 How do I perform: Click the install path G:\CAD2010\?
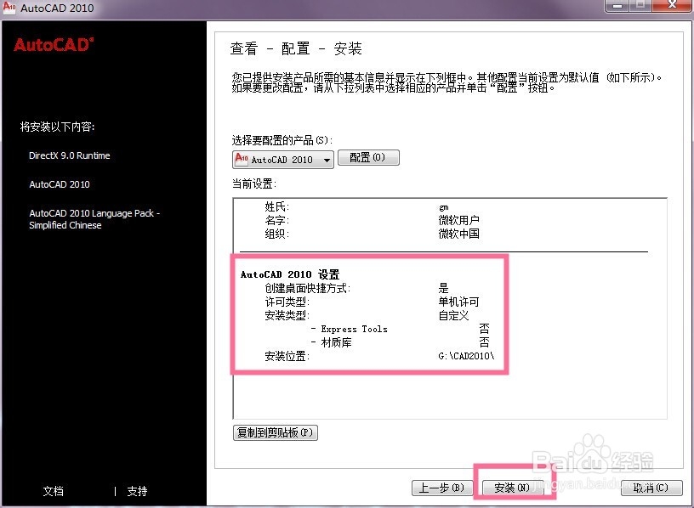click(x=467, y=356)
